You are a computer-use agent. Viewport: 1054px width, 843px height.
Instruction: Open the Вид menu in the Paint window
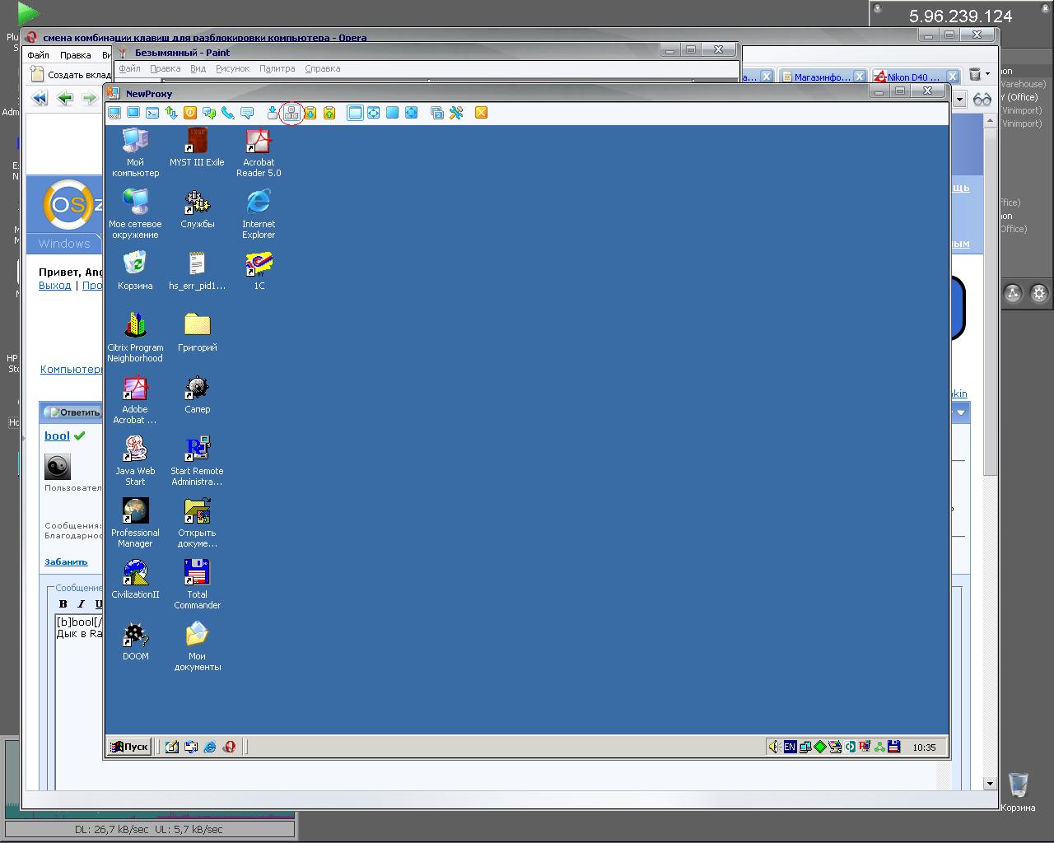click(198, 68)
